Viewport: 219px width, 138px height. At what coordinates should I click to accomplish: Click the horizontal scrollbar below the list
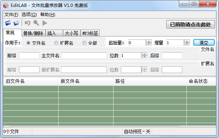(x=94, y=126)
